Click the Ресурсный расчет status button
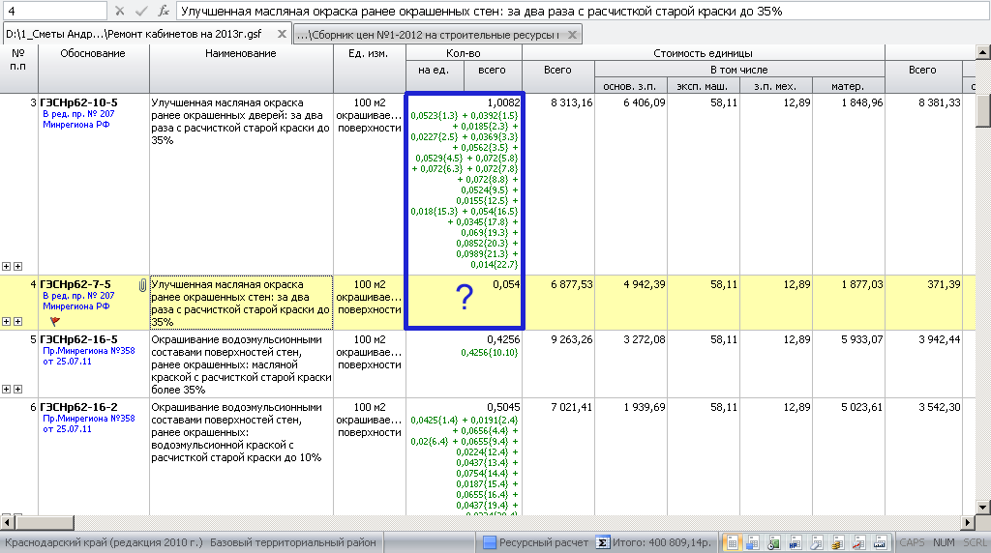Viewport: 991px width, 553px height. click(535, 542)
